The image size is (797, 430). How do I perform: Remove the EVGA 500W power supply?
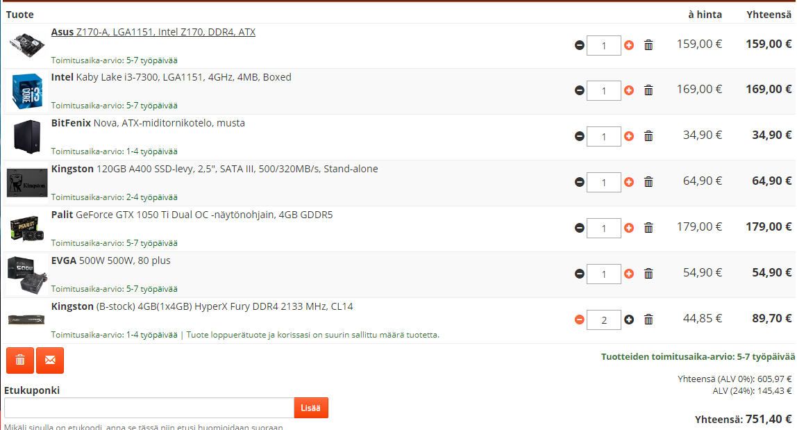pos(648,274)
